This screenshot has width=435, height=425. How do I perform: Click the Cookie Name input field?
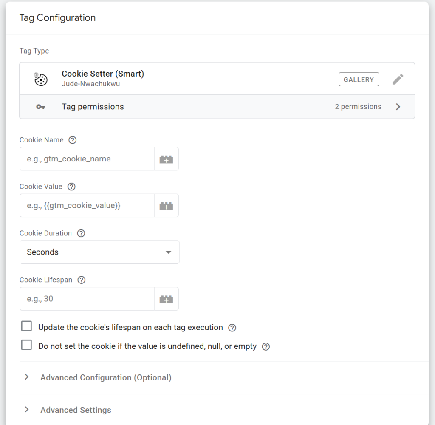coord(87,159)
